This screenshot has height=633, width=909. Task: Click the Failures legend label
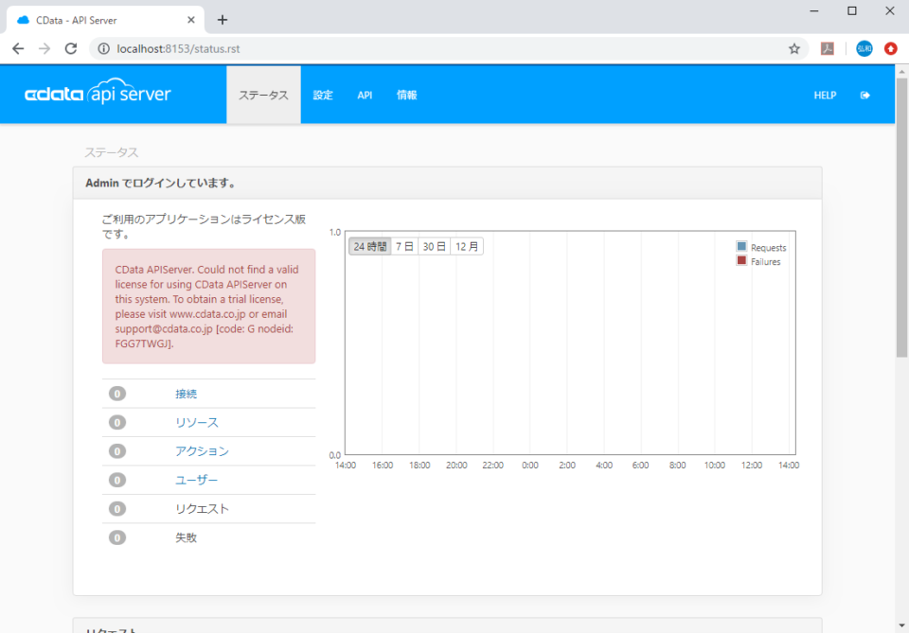pyautogui.click(x=765, y=262)
